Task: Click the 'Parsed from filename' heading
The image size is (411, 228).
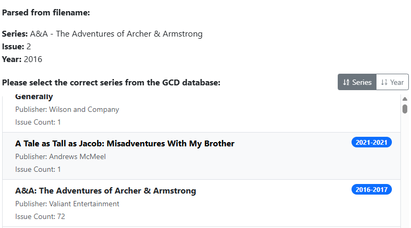Action: click(46, 13)
